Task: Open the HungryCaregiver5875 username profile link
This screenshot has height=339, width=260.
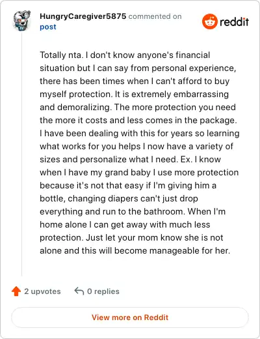Action: coord(83,16)
